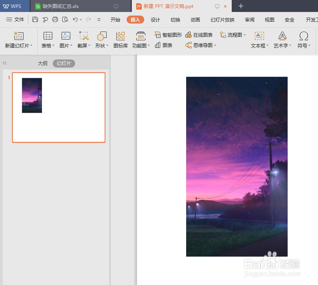Click the Mind Map (思维导图) icon
This screenshot has width=318, height=285.
point(189,45)
